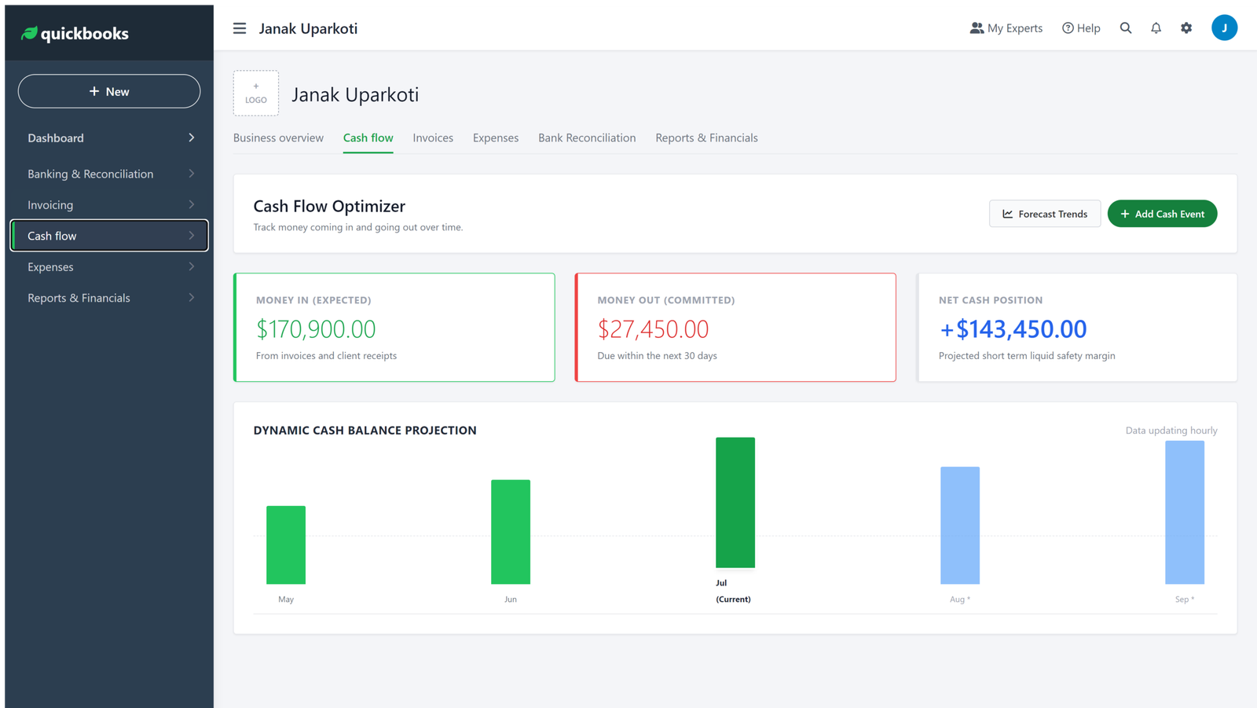This screenshot has height=708, width=1257.
Task: Click the Jul (Current) chart bar
Action: [x=735, y=502]
